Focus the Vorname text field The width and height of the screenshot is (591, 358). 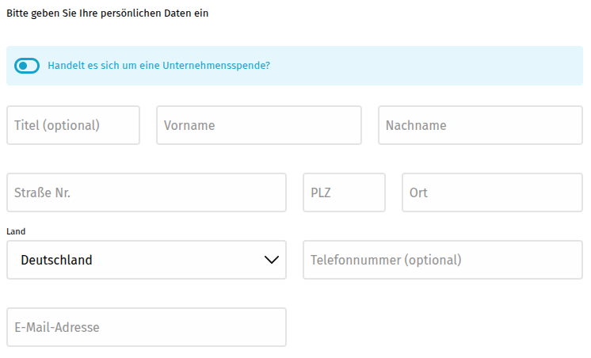click(x=258, y=125)
